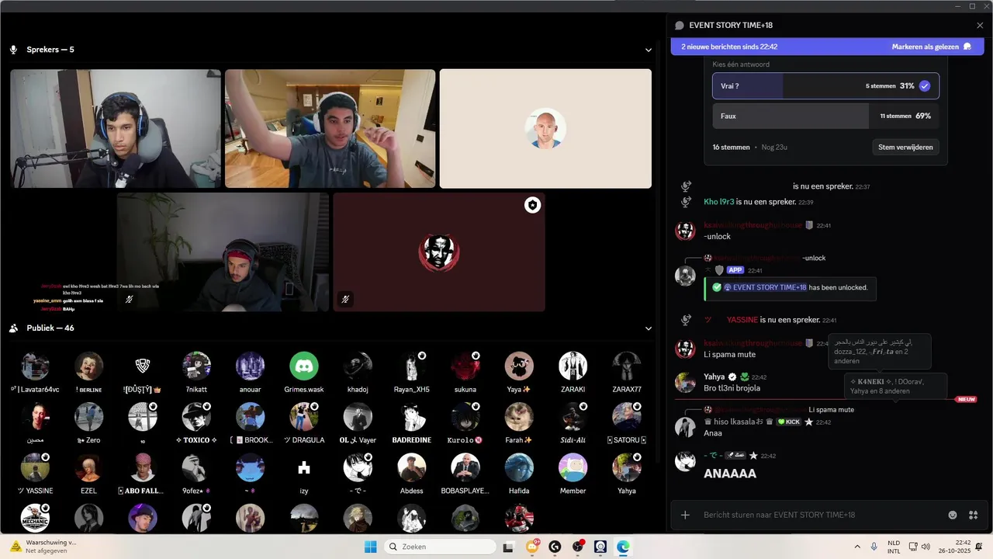
Task: Click the message input field
Action: pos(818,515)
